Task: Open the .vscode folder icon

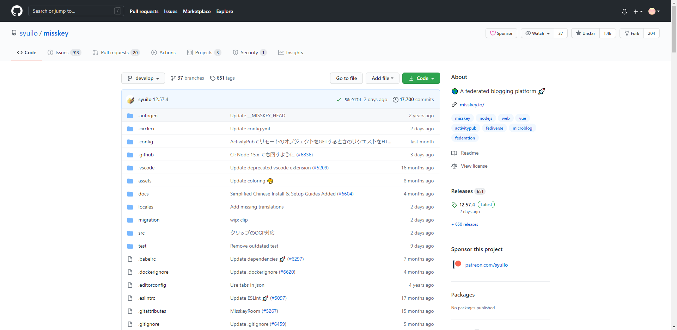Action: 130,168
